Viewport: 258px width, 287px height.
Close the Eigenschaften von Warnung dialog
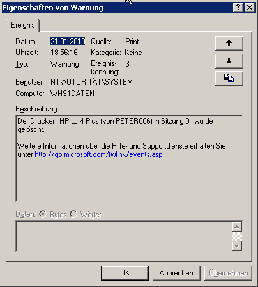pos(250,8)
